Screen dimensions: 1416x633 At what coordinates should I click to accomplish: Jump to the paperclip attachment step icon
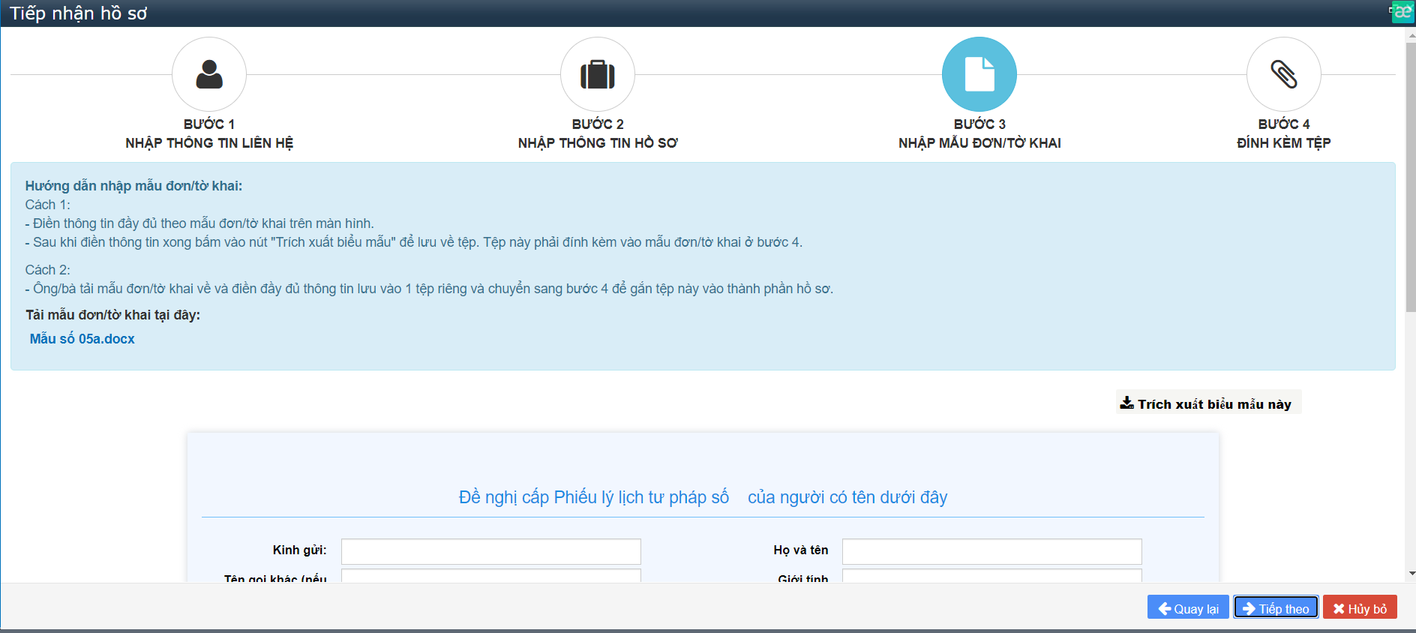coord(1283,74)
